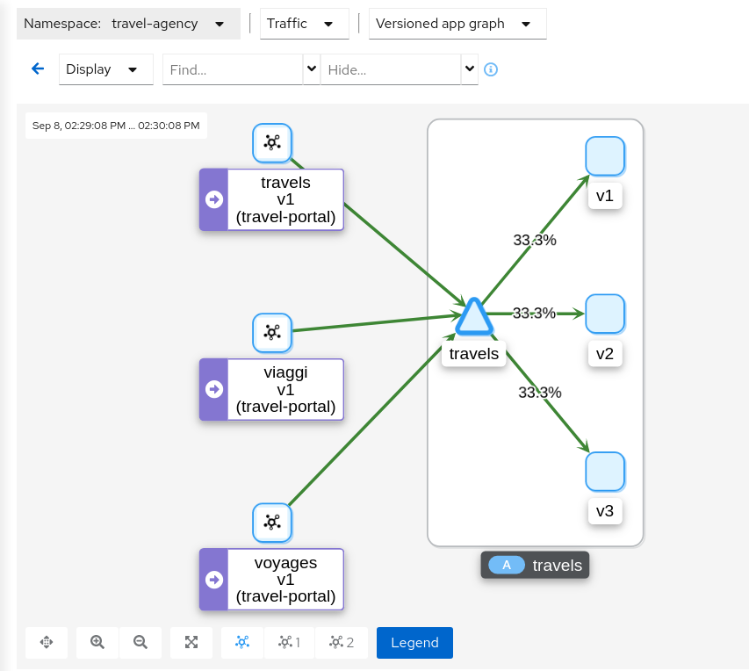Select the travels app badge below the graph
Viewport: 749px width, 671px height.
tap(535, 565)
